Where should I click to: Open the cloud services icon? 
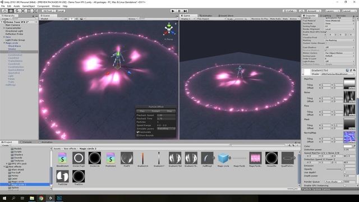(302, 11)
